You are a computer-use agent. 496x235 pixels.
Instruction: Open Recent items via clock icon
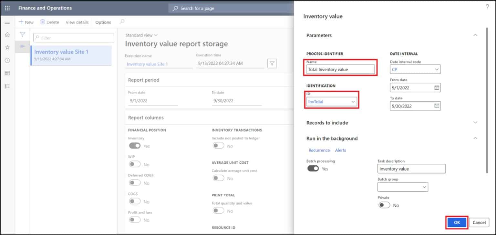[x=7, y=60]
